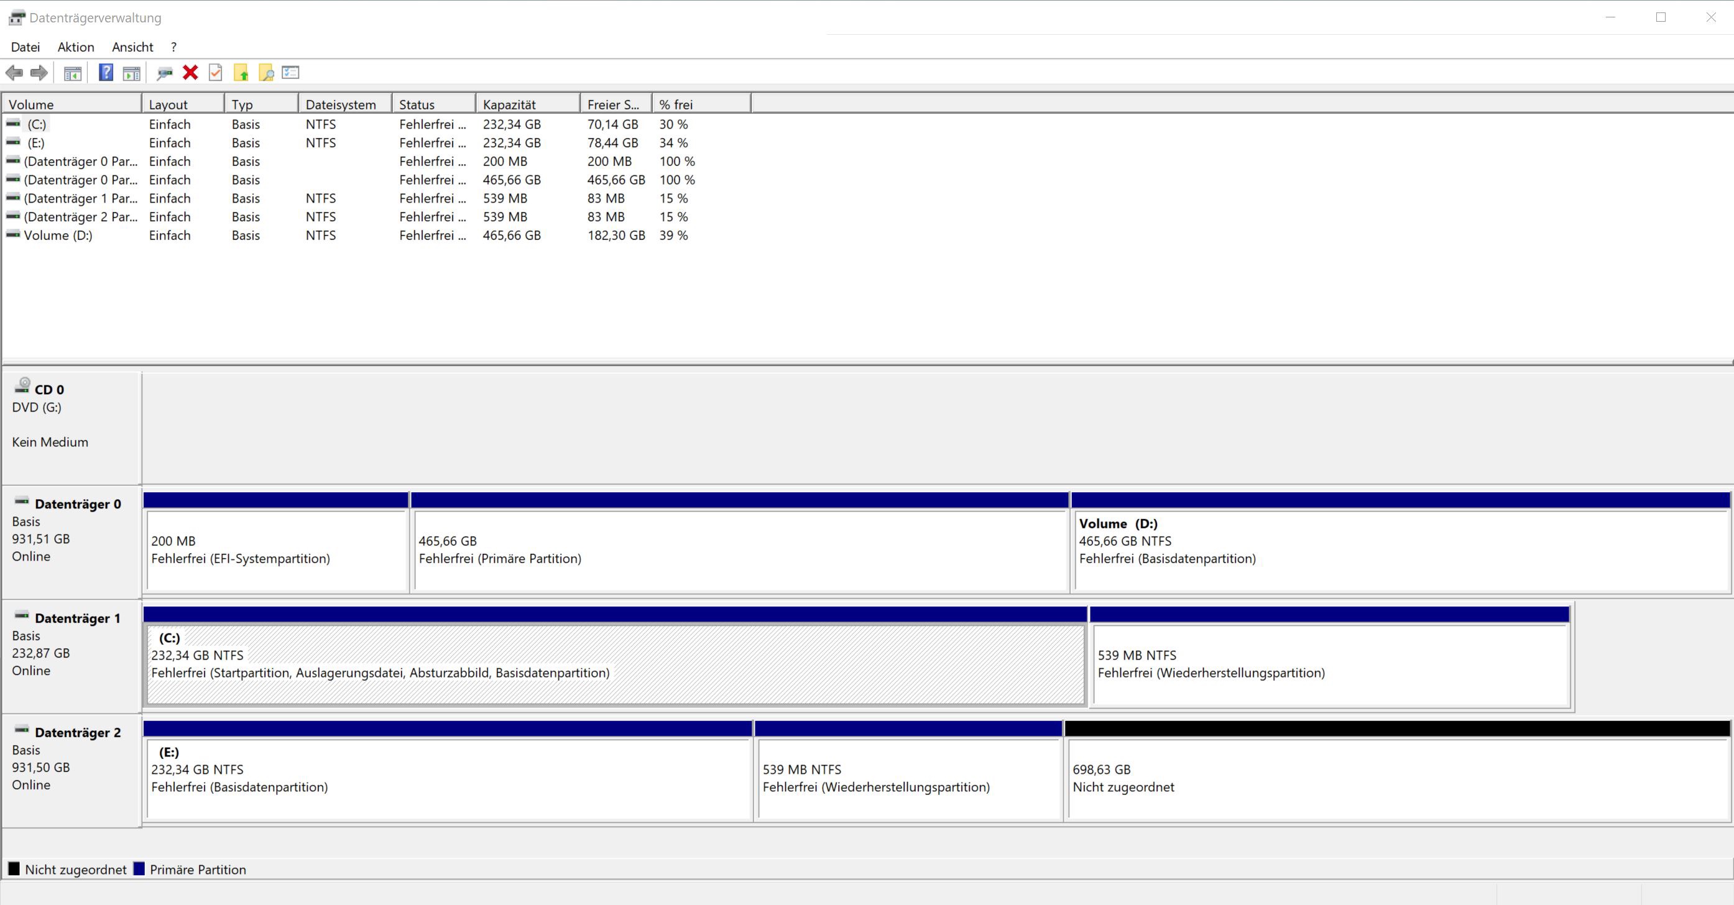Click the CD 0 disc drive icon
The image size is (1734, 905).
click(x=22, y=385)
